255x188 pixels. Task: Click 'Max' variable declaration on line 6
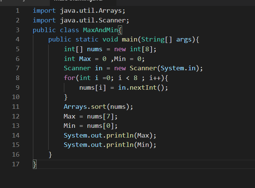click(85, 59)
